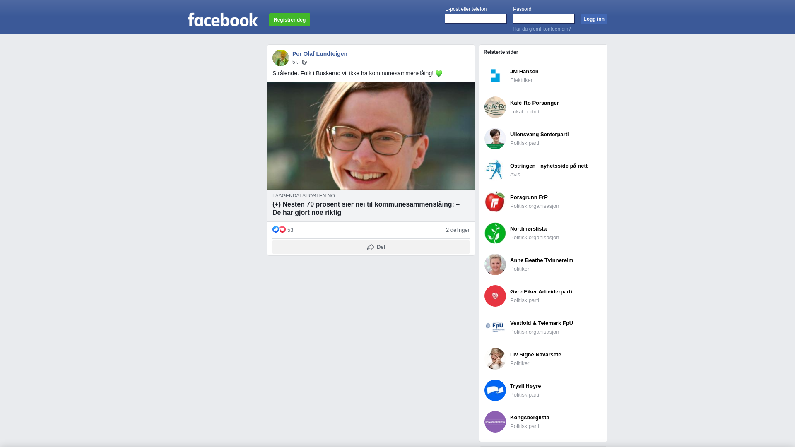Open the article image thumbnail

click(x=371, y=136)
